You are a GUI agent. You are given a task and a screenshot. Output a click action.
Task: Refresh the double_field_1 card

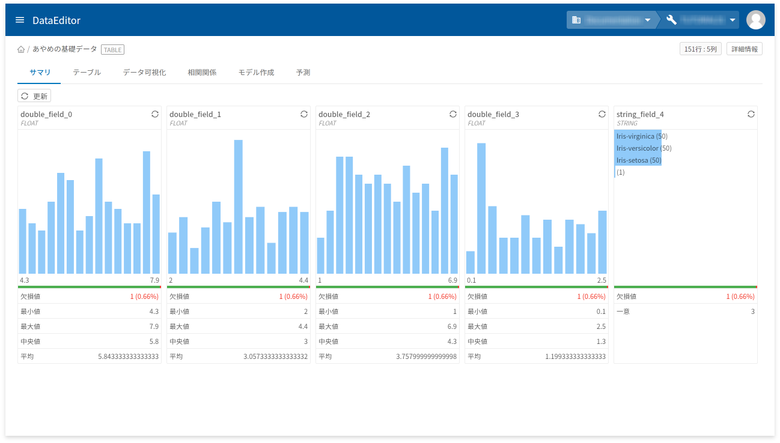coord(303,114)
